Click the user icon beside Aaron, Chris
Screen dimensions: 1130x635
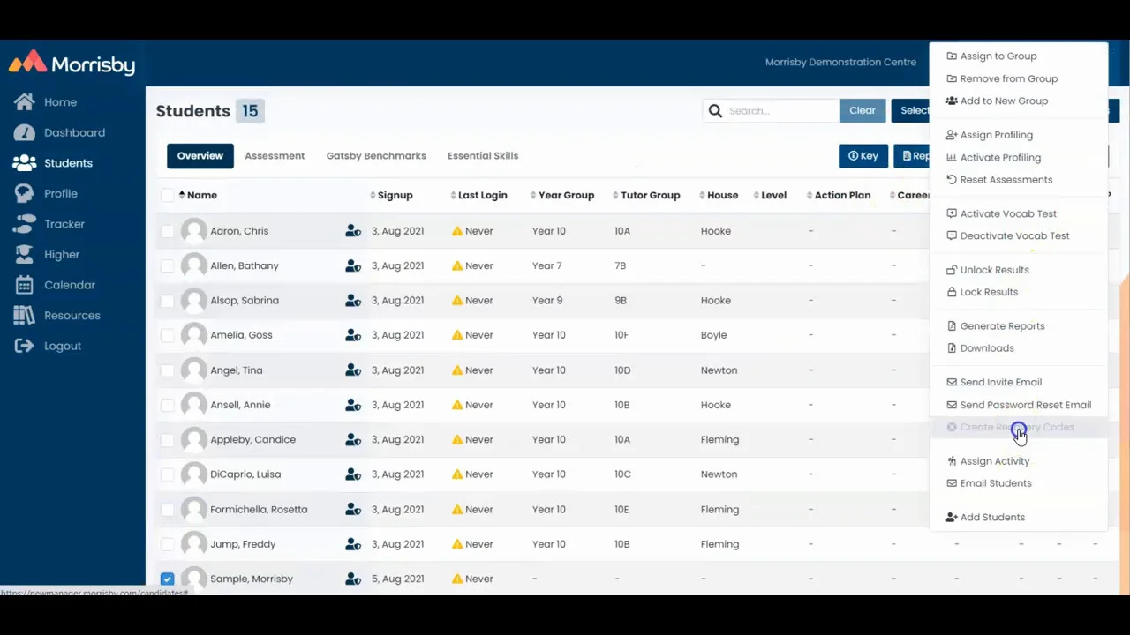[x=353, y=231]
